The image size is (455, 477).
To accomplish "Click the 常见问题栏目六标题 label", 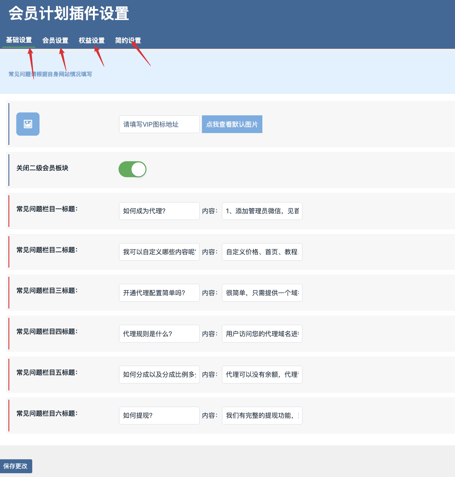I will [47, 413].
